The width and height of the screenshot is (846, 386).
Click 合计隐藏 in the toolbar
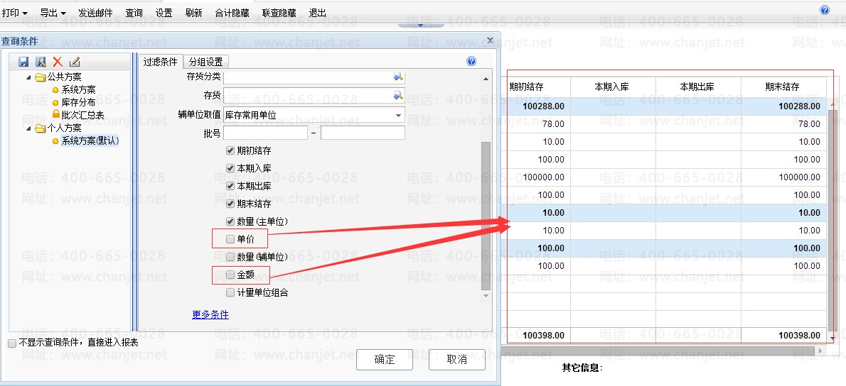click(232, 13)
